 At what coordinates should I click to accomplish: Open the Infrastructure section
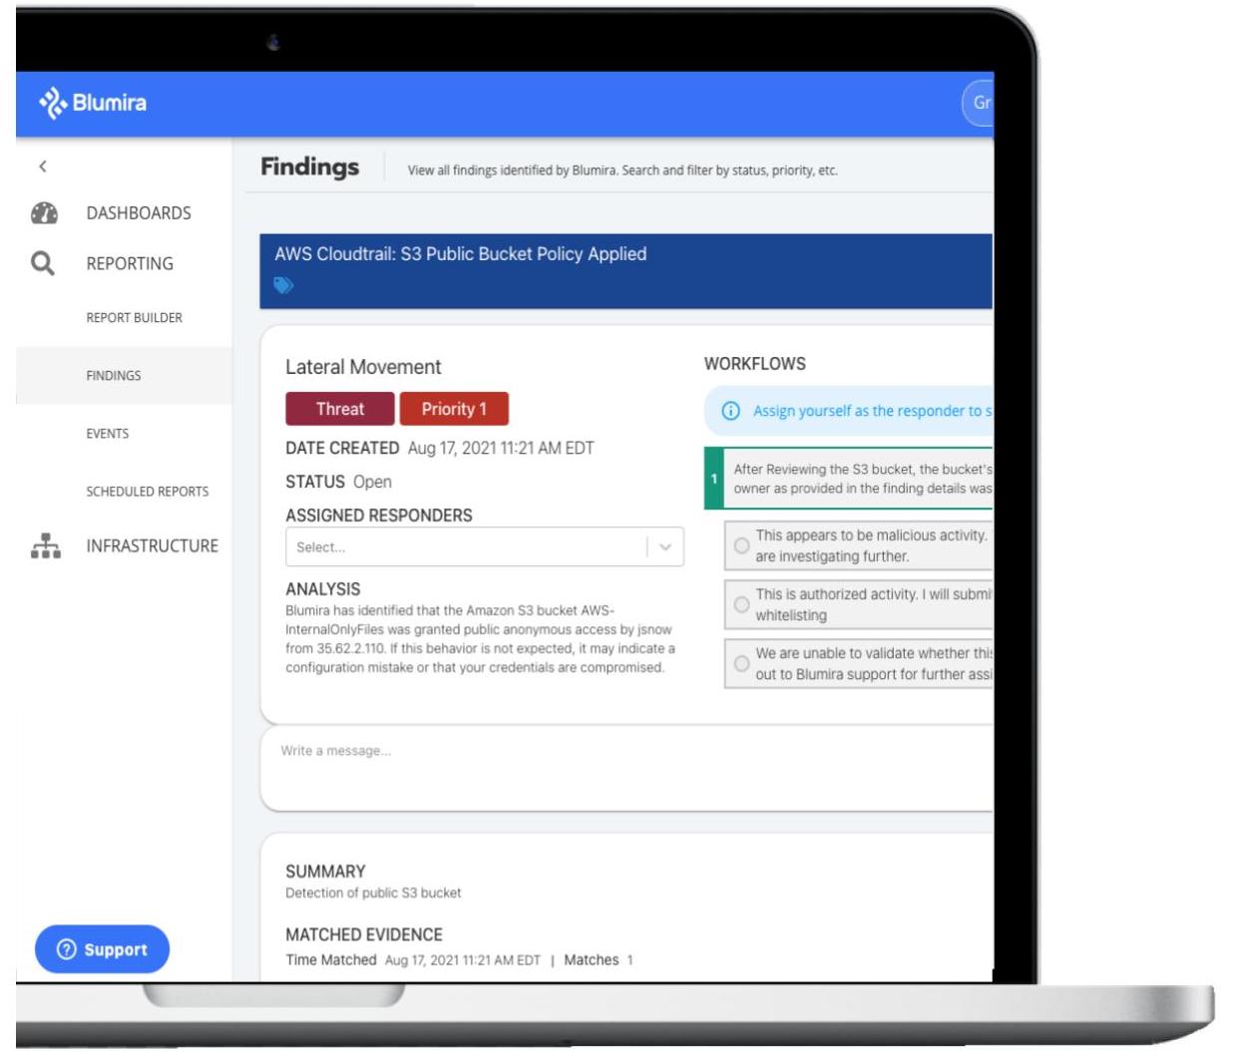[152, 545]
